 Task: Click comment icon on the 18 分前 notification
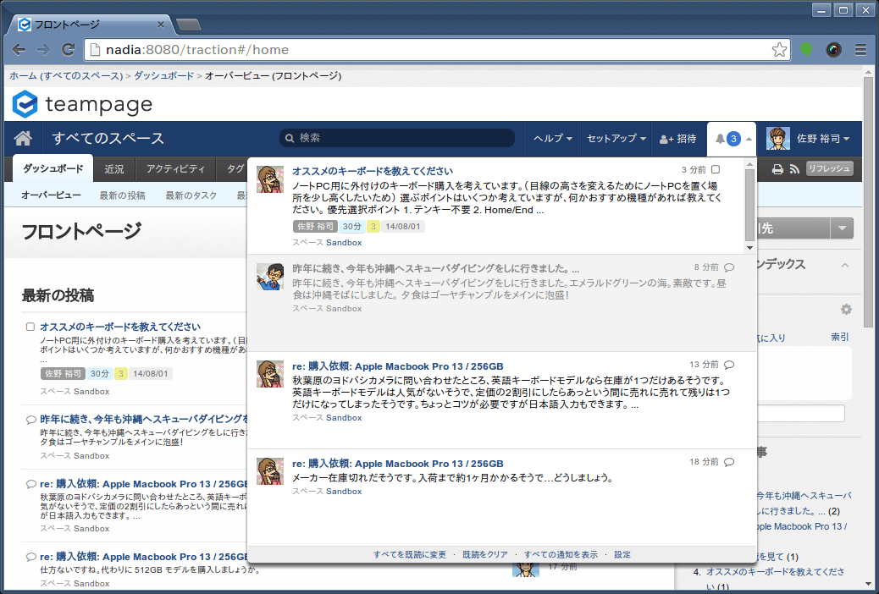pos(729,462)
